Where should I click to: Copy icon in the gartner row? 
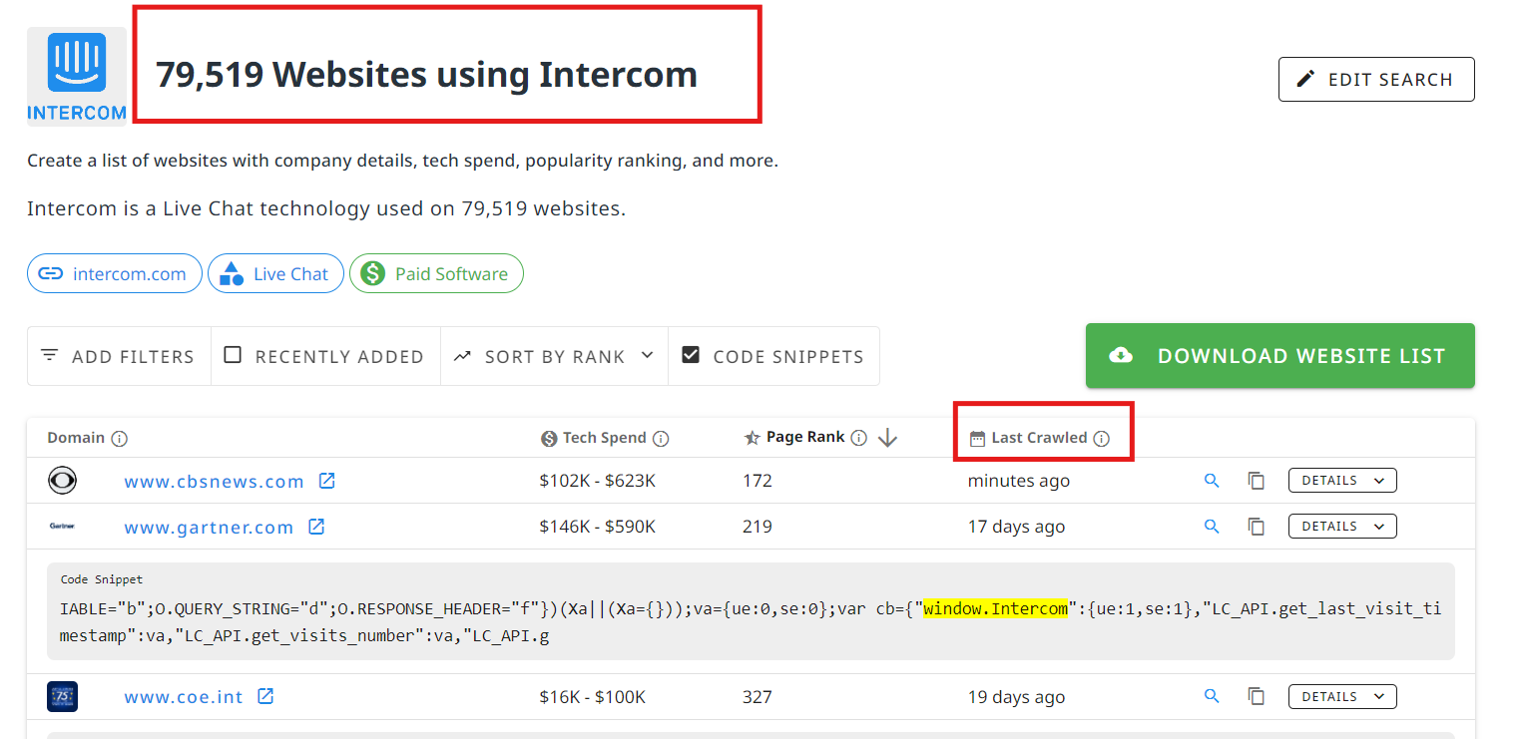click(1257, 527)
